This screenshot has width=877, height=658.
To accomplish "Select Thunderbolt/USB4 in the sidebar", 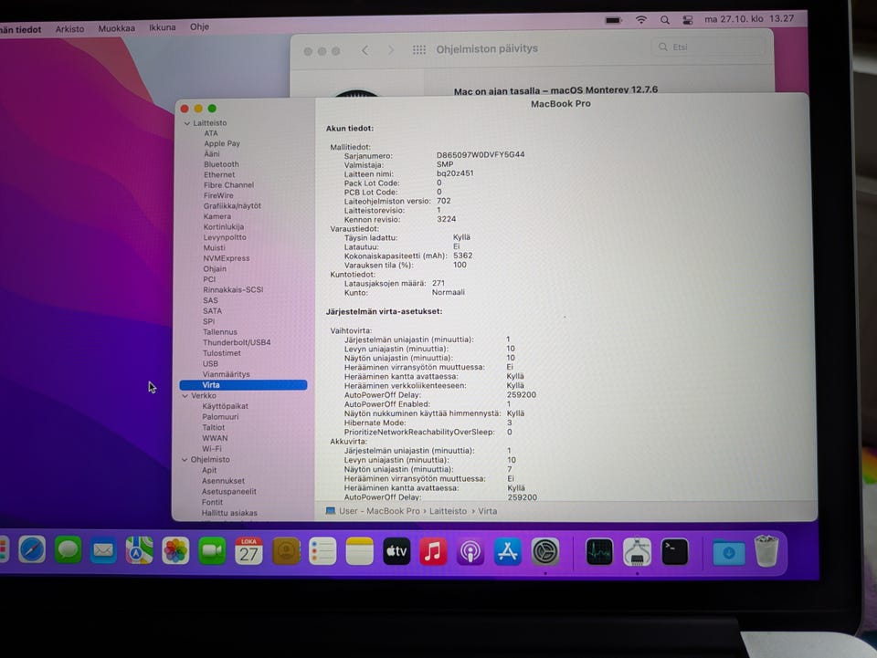I will pyautogui.click(x=237, y=343).
